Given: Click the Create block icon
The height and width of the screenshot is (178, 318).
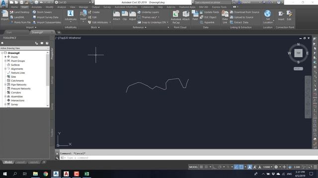Looking at the screenshot, I should (x=89, y=12).
